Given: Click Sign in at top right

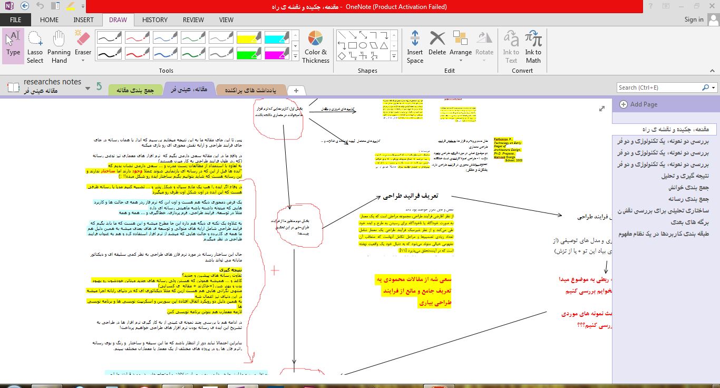Looking at the screenshot, I should 694,20.
